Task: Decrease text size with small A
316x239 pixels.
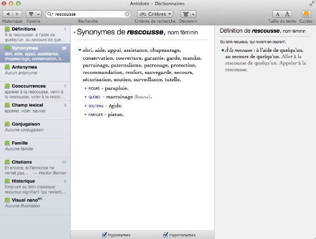Action: pyautogui.click(x=278, y=14)
